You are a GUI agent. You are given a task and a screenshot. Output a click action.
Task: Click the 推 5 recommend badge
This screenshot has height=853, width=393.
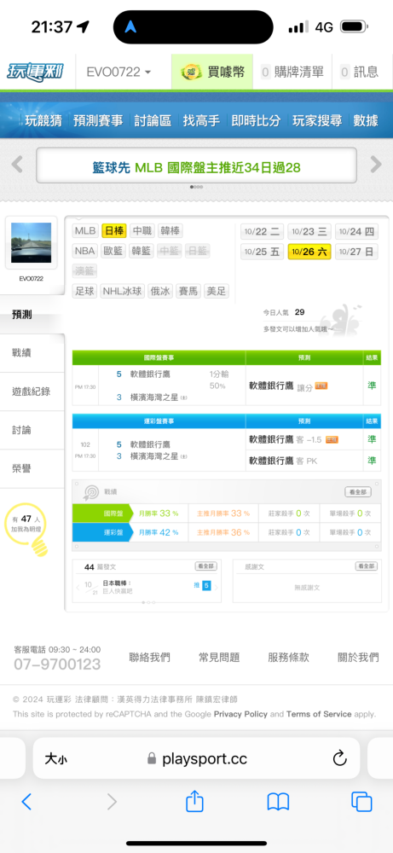point(202,585)
